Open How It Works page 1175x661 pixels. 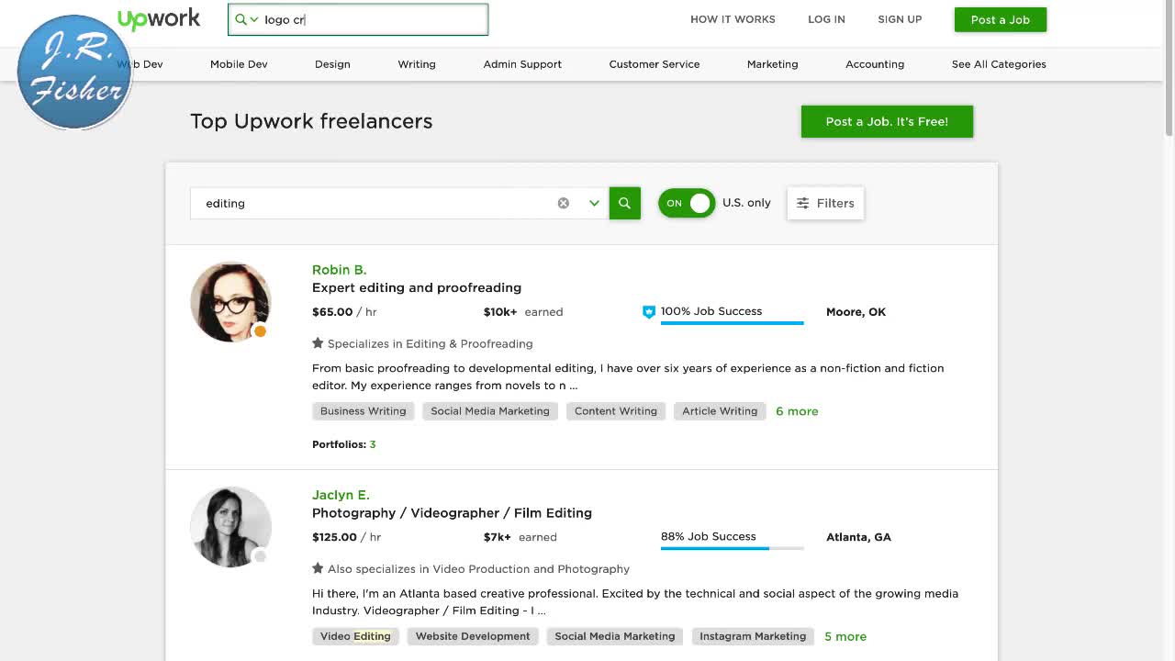pyautogui.click(x=733, y=19)
